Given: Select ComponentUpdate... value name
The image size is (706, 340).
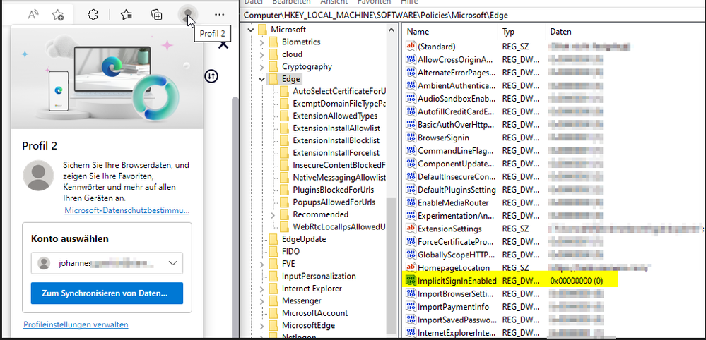Looking at the screenshot, I should point(457,164).
